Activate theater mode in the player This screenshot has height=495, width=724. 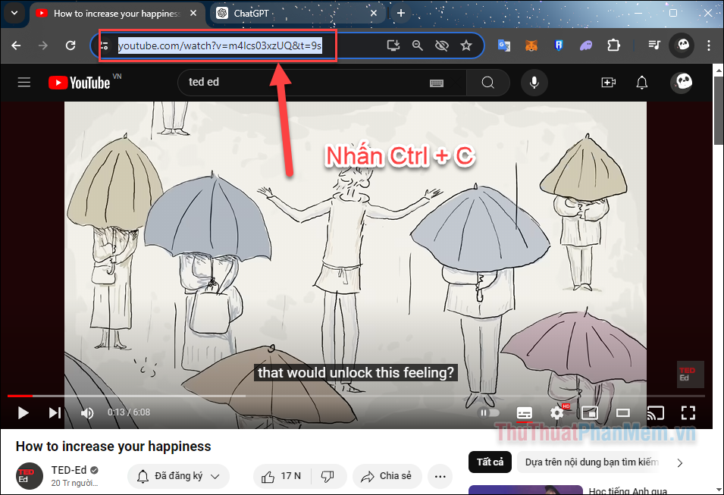(623, 413)
